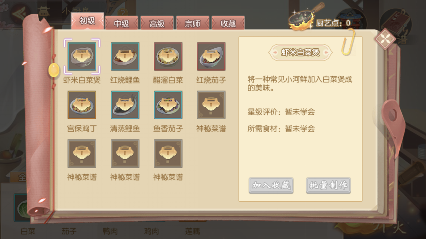The width and height of the screenshot is (426, 239).
Task: Select the bottom-left 神秘菜谱 locked recipe
Action: 82,154
